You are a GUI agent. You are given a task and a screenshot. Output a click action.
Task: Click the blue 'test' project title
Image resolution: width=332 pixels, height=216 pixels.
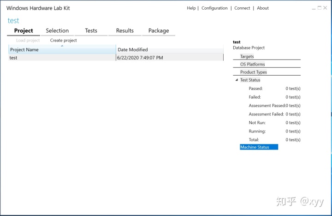tap(13, 21)
